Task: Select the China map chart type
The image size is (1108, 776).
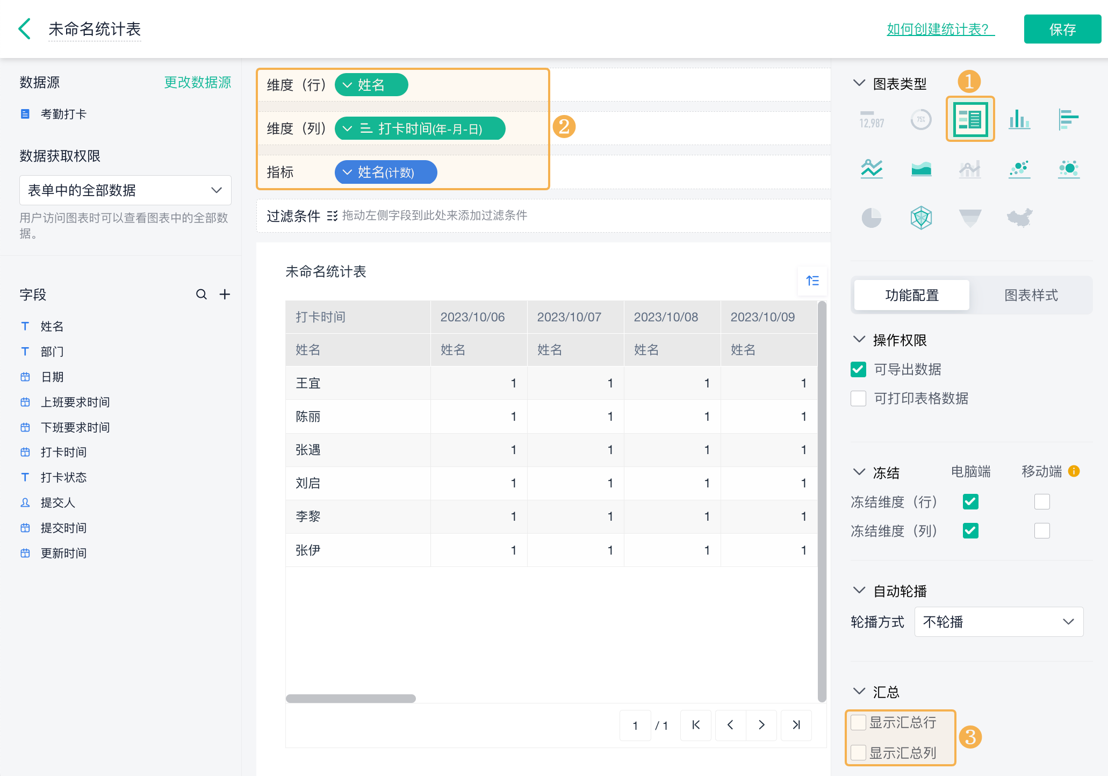Action: 1019,218
